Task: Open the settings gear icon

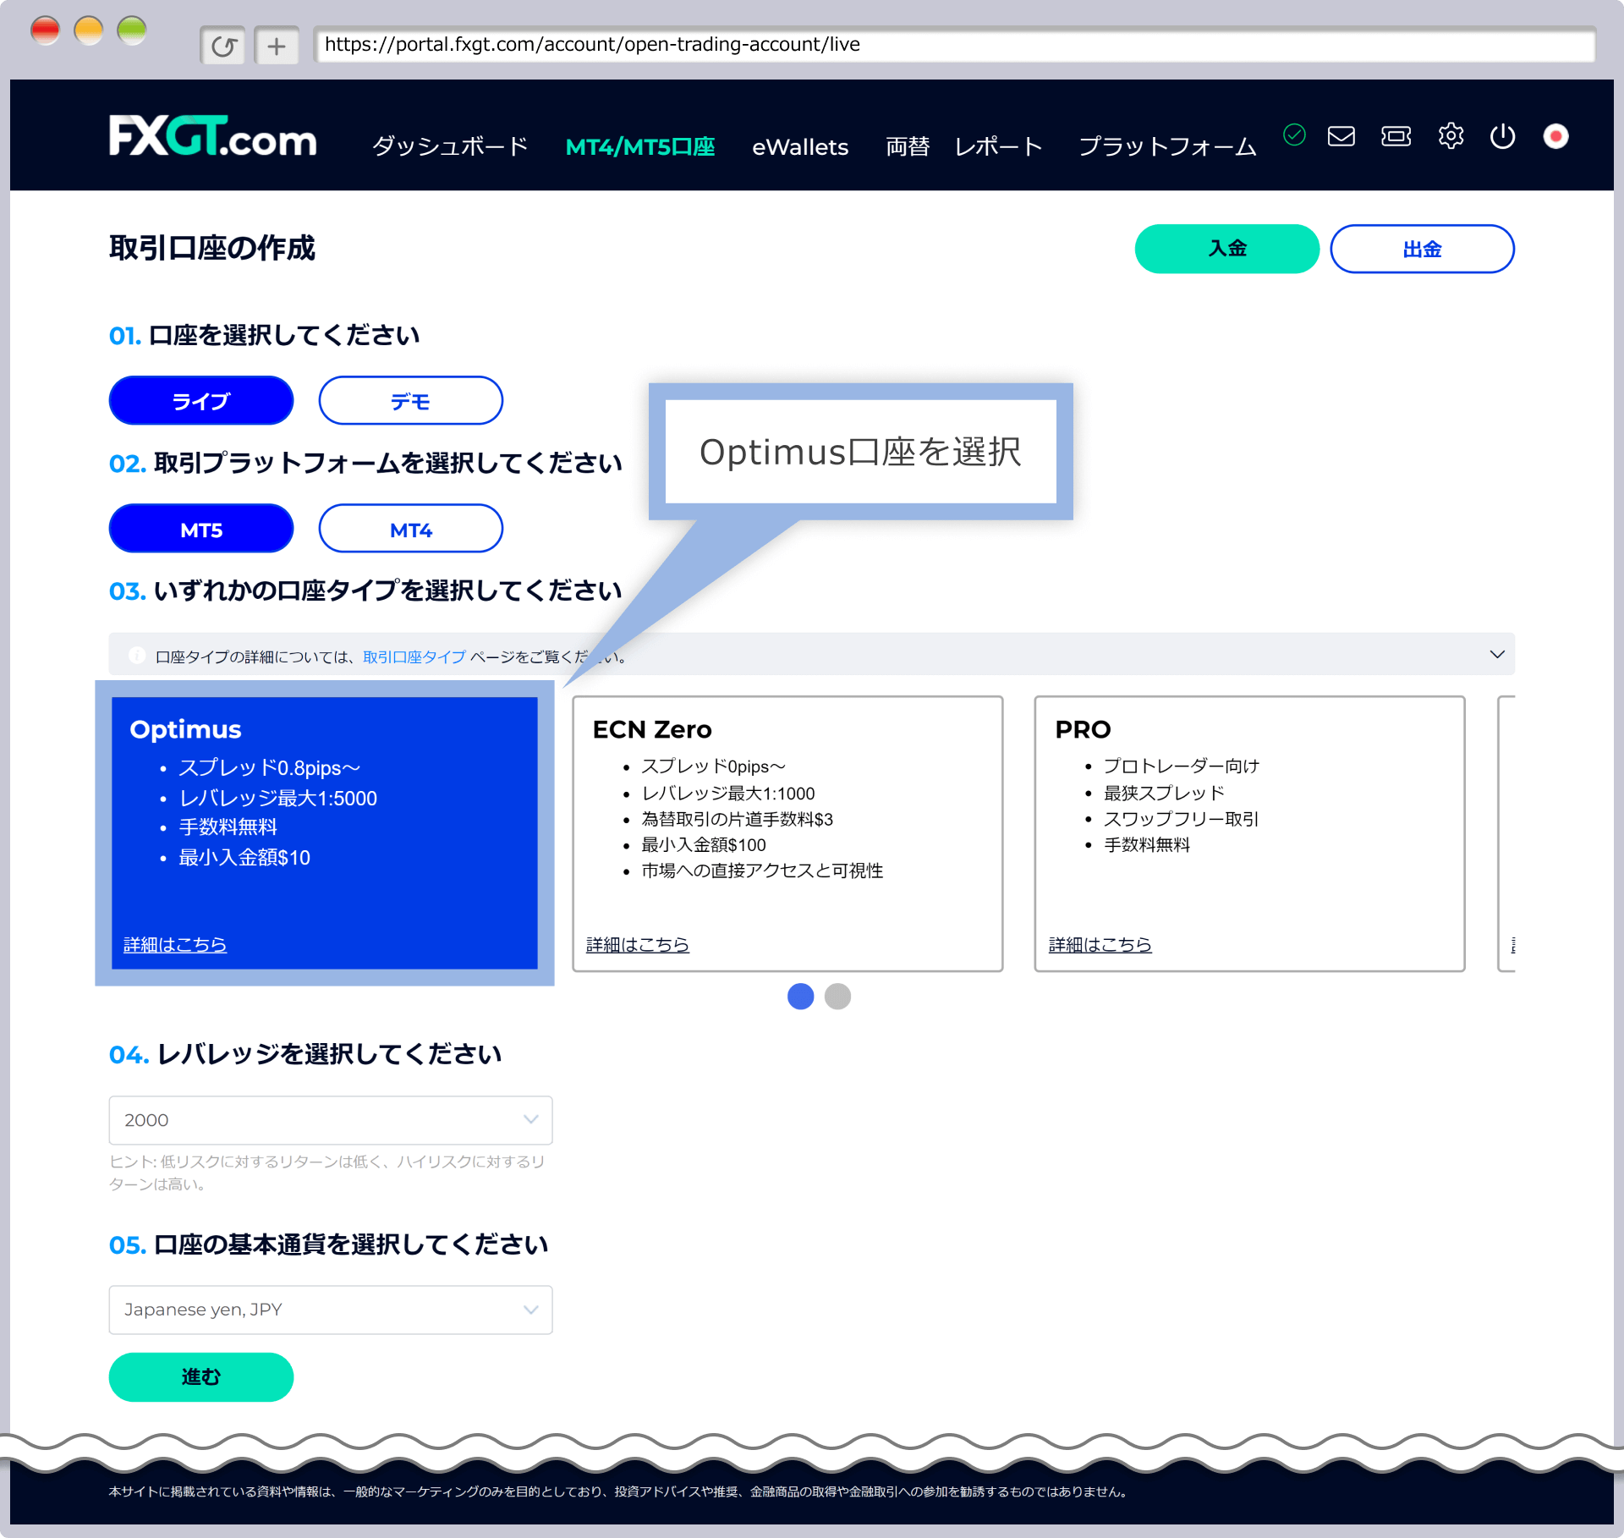Action: tap(1451, 135)
